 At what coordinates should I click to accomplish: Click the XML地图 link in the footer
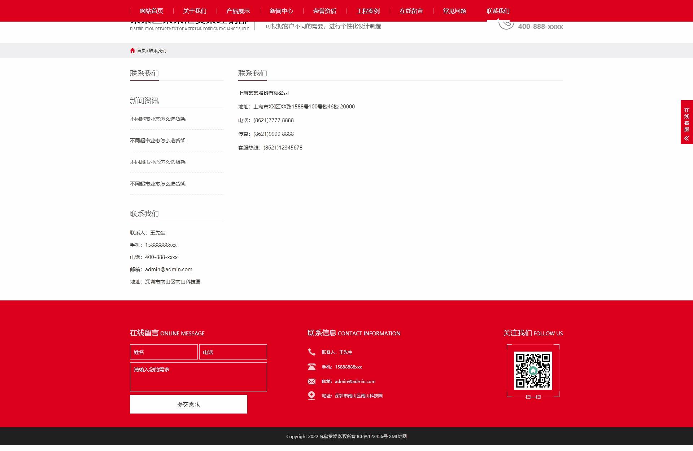[398, 436]
